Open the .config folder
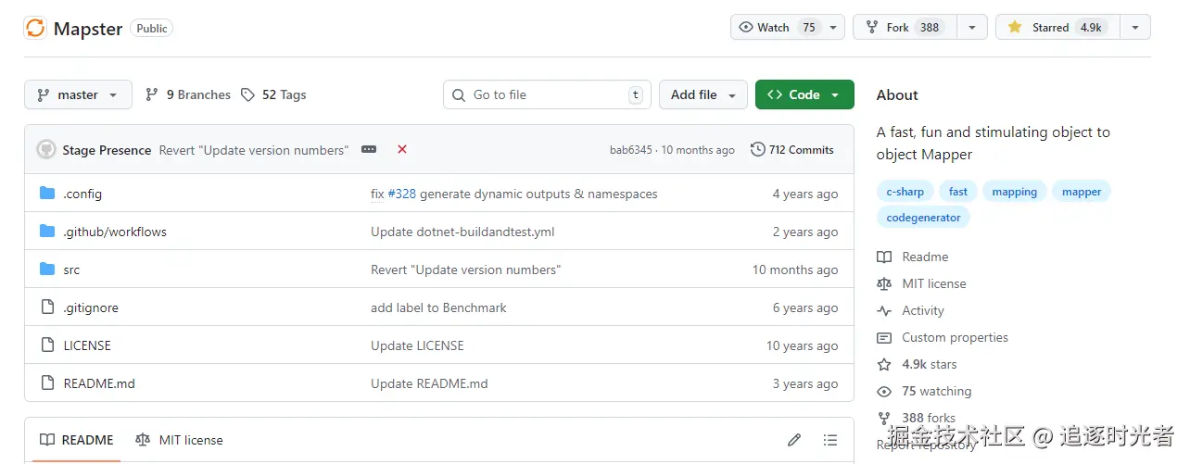 click(x=82, y=194)
